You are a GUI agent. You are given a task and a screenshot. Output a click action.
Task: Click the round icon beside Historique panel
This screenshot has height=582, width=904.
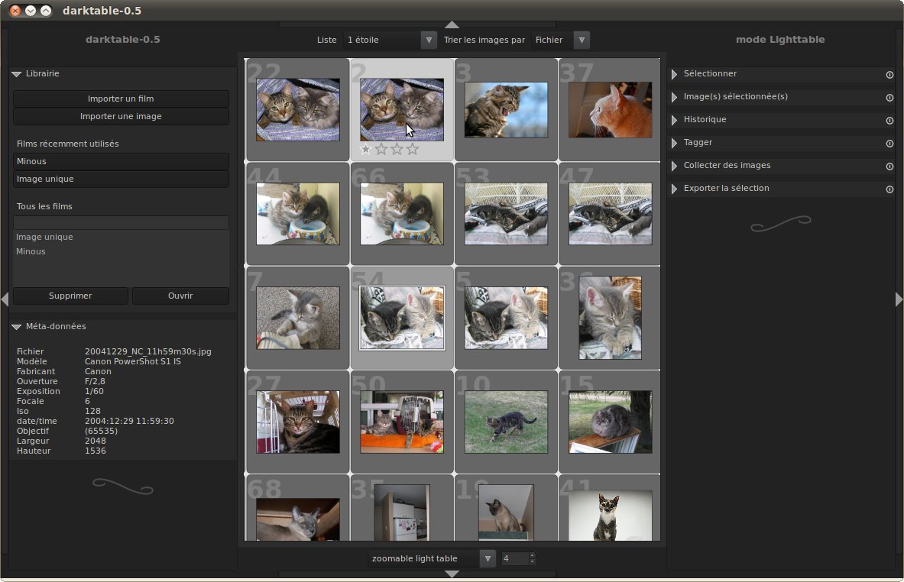[889, 121]
